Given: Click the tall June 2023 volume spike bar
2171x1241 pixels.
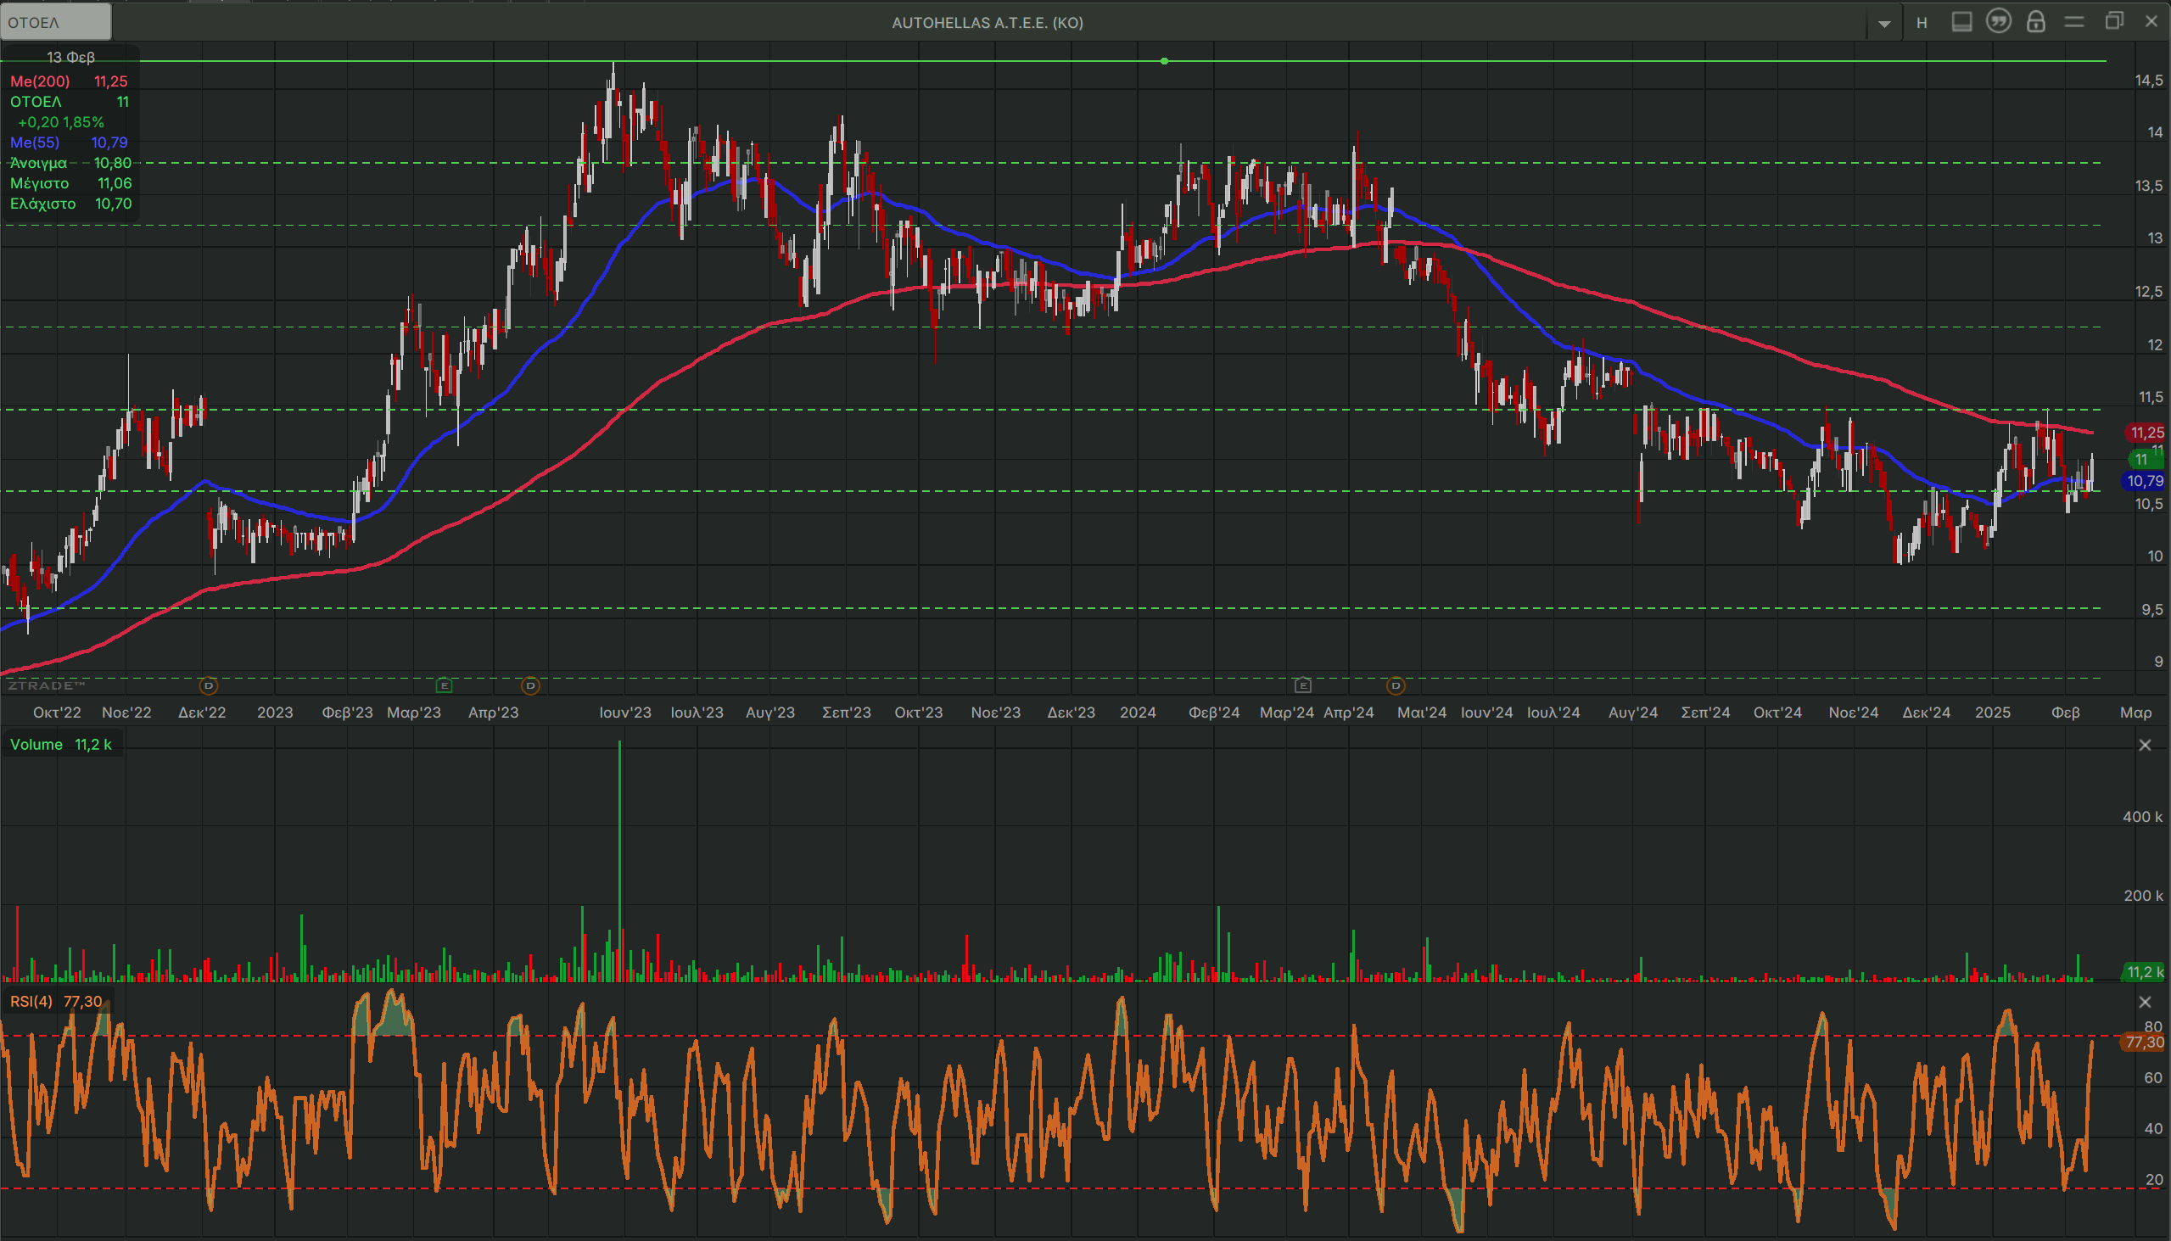Looking at the screenshot, I should [619, 861].
